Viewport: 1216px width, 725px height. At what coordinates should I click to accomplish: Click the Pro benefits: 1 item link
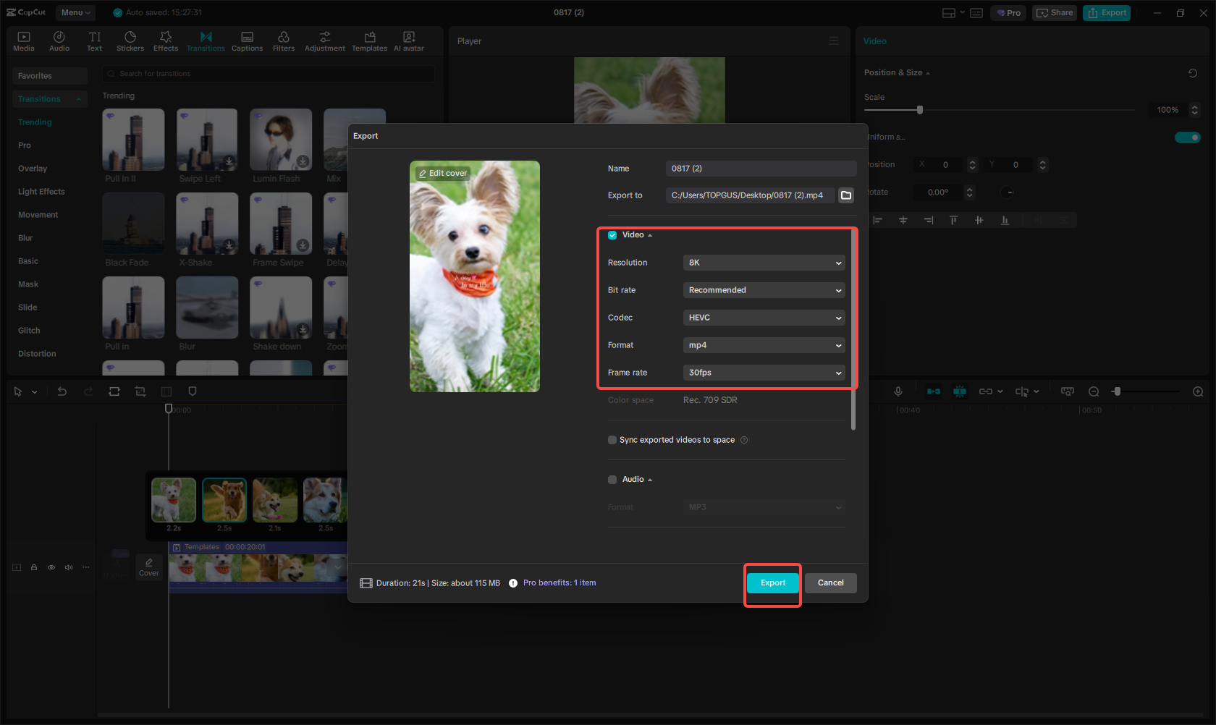coord(560,582)
